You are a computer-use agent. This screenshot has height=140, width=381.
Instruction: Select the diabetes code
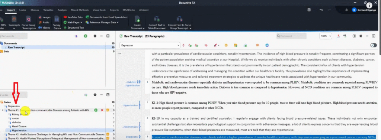(x=16, y=122)
